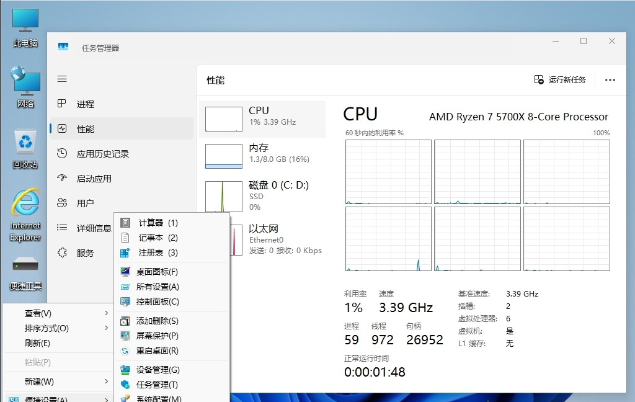Select the 磁盘 0 (C: D:) entry
The image size is (635, 402).
tap(262, 195)
